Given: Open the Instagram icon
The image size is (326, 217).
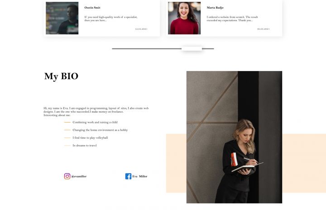Looking at the screenshot, I should tap(67, 176).
